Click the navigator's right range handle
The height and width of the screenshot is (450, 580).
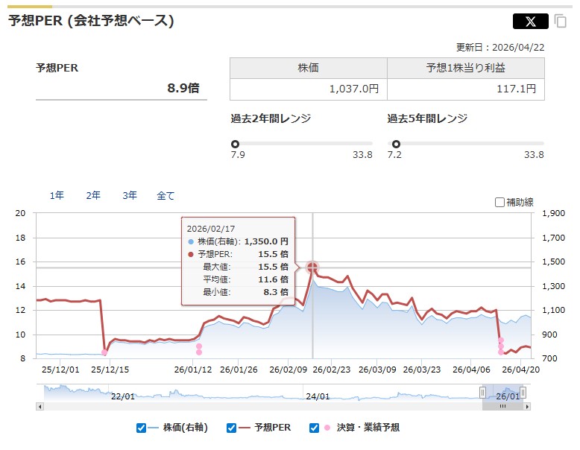523,393
